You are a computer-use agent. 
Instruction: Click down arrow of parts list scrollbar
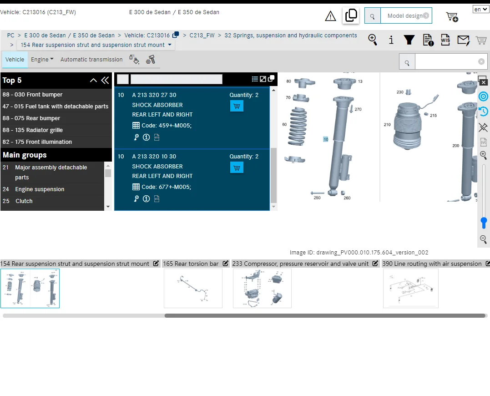(274, 207)
